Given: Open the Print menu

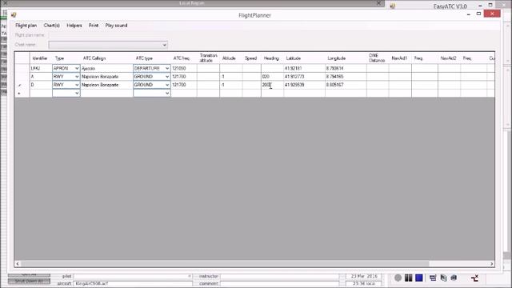Looking at the screenshot, I should point(94,25).
